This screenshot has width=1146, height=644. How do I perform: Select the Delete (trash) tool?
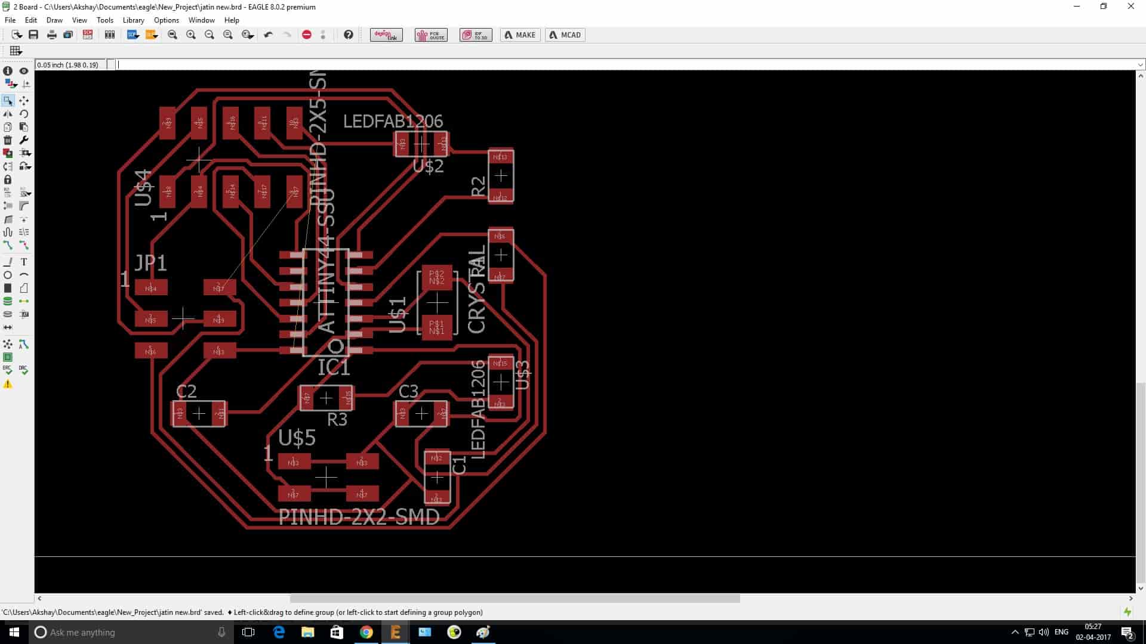pyautogui.click(x=8, y=140)
